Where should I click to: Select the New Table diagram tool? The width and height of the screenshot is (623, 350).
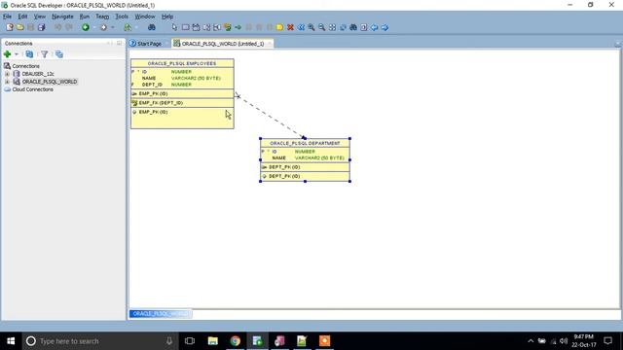pyautogui.click(x=185, y=27)
